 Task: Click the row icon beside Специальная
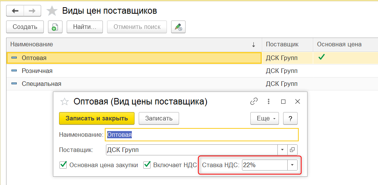click(x=14, y=84)
